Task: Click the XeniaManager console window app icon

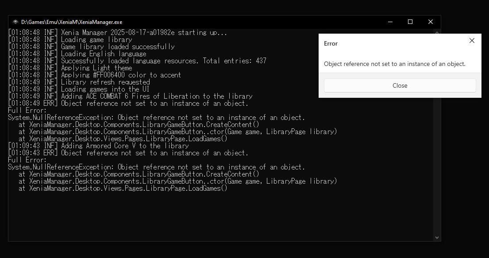Action: click(15, 22)
